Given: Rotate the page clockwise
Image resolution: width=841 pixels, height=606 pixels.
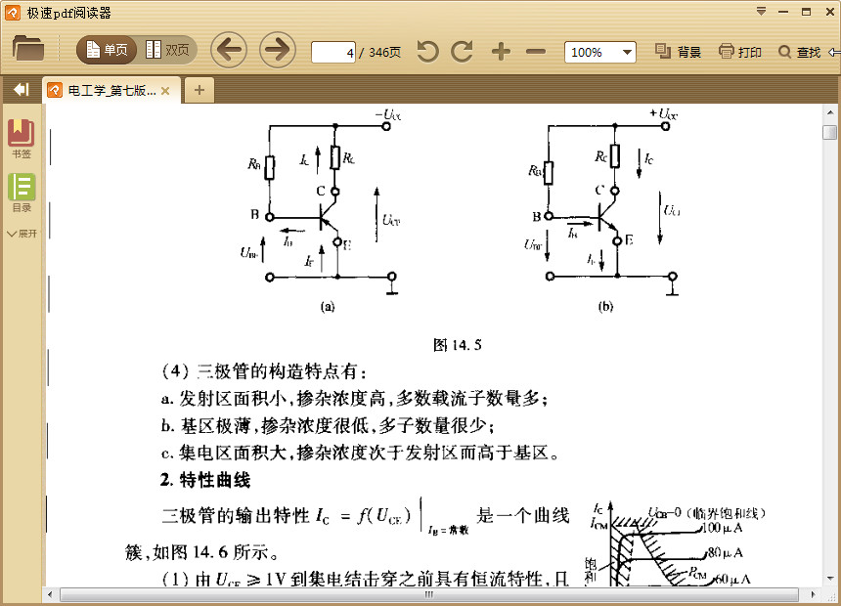Looking at the screenshot, I should (462, 52).
